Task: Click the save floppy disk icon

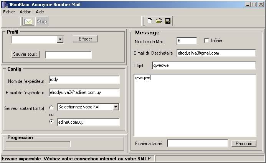Action: point(168,21)
